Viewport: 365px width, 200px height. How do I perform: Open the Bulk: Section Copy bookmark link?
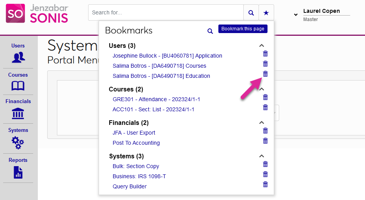pyautogui.click(x=136, y=166)
